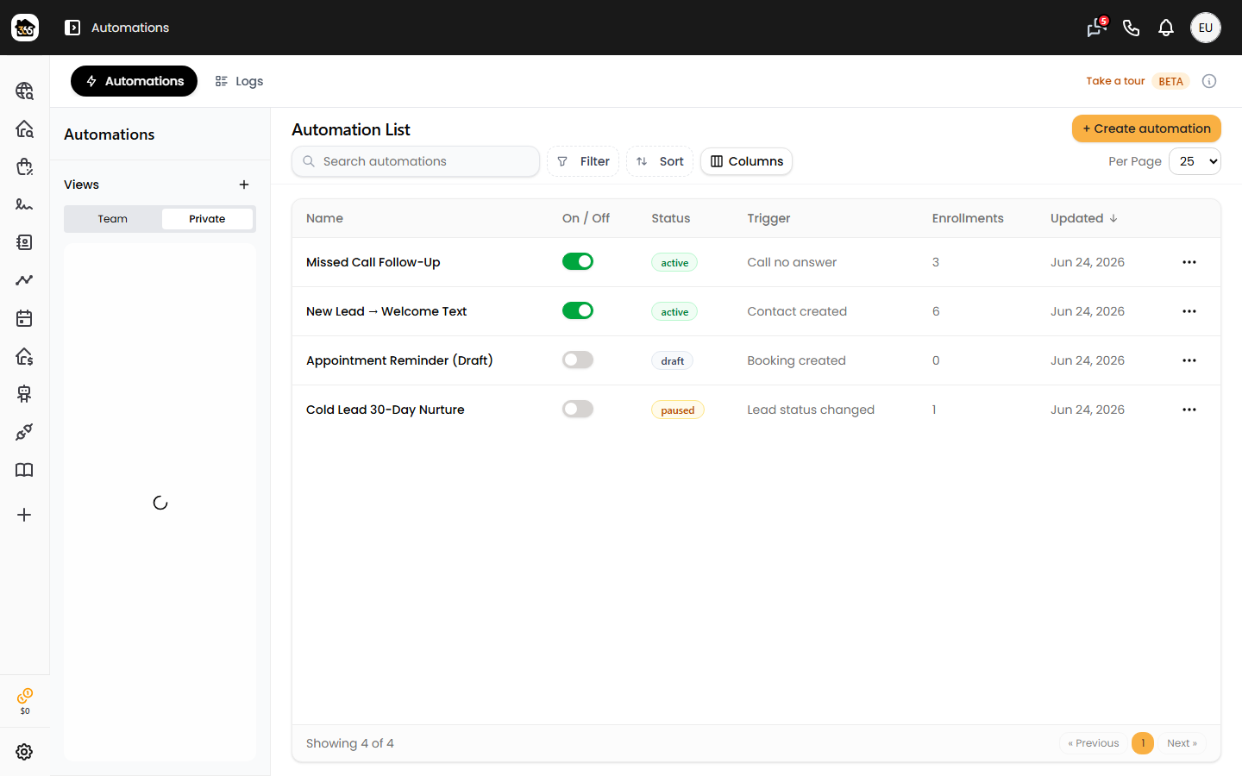Open row menu for Missed Call Follow-Up
Image resolution: width=1242 pixels, height=776 pixels.
pyautogui.click(x=1189, y=262)
